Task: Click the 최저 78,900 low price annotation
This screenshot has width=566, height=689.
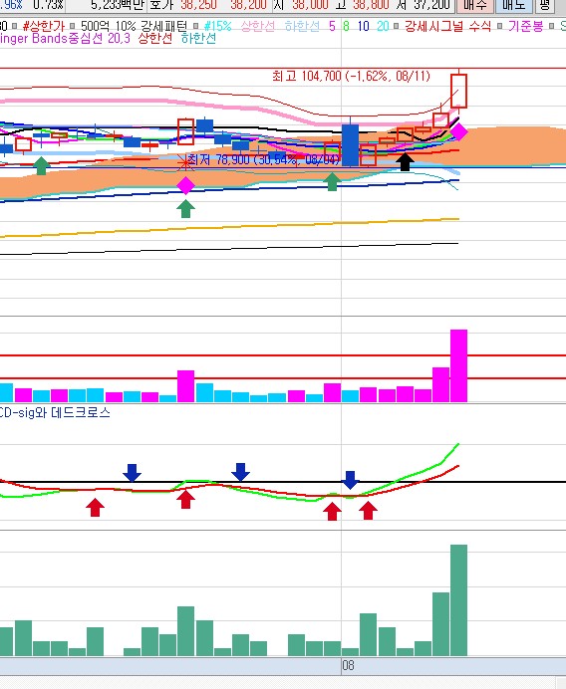Action: (x=264, y=159)
